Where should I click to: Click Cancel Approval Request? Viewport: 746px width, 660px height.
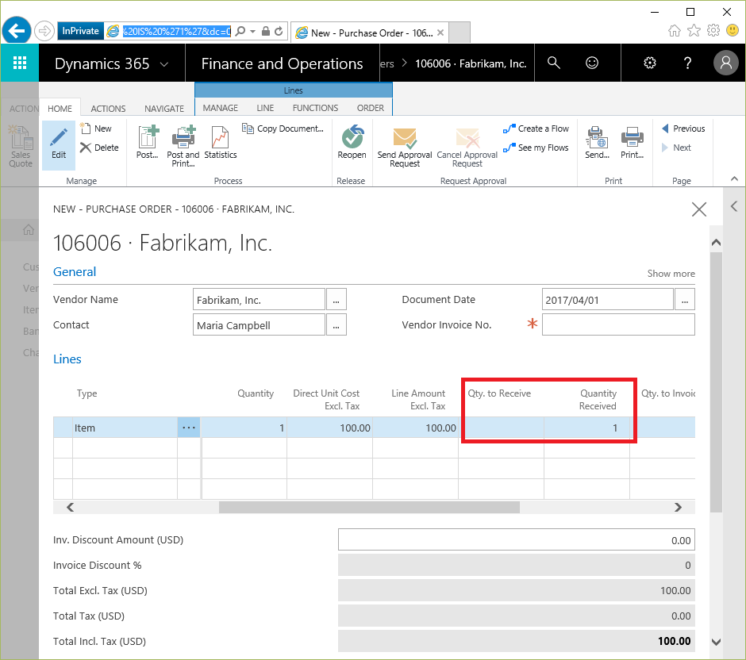[467, 147]
